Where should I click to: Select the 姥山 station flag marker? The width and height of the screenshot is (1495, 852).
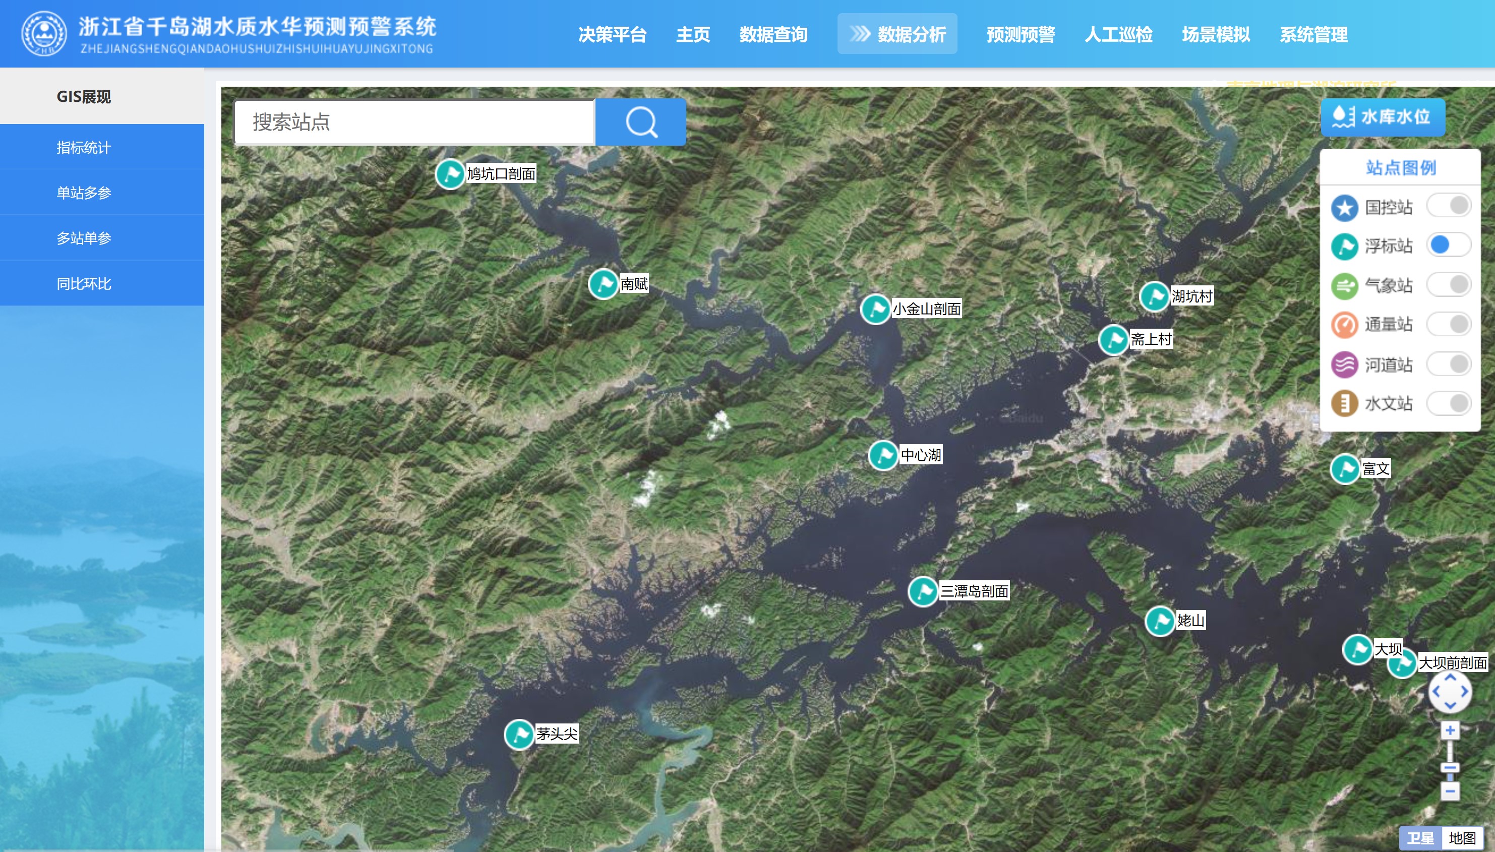pyautogui.click(x=1160, y=621)
